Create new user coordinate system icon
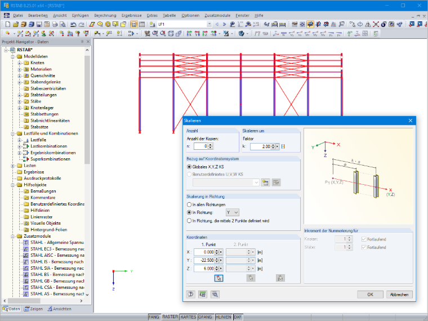Image resolution: width=428 pixels, height=321 pixels. [x=265, y=182]
